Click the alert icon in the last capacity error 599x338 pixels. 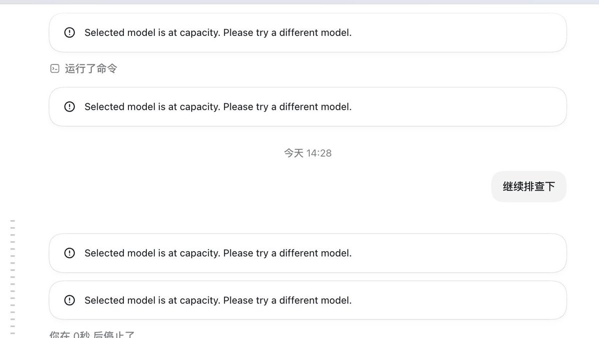69,300
